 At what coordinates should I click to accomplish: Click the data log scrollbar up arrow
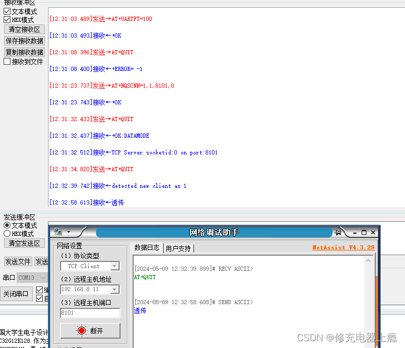(368, 261)
